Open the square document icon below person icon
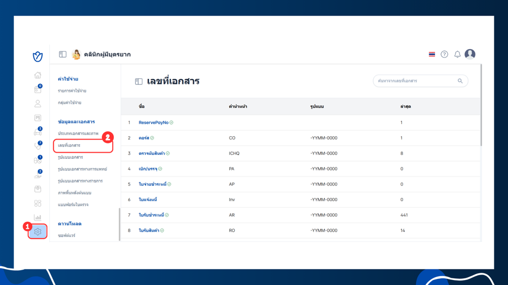This screenshot has height=285, width=508. [38, 118]
